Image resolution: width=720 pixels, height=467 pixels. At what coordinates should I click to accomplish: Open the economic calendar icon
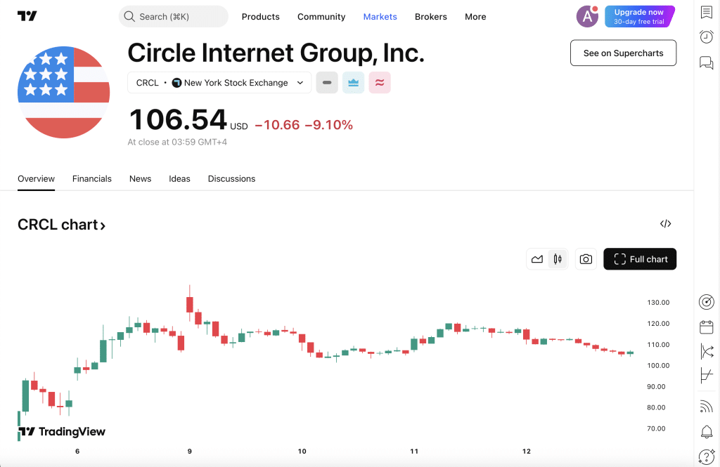pos(707,327)
